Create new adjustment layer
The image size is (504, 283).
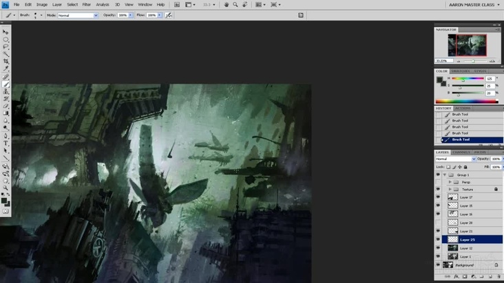point(473,276)
